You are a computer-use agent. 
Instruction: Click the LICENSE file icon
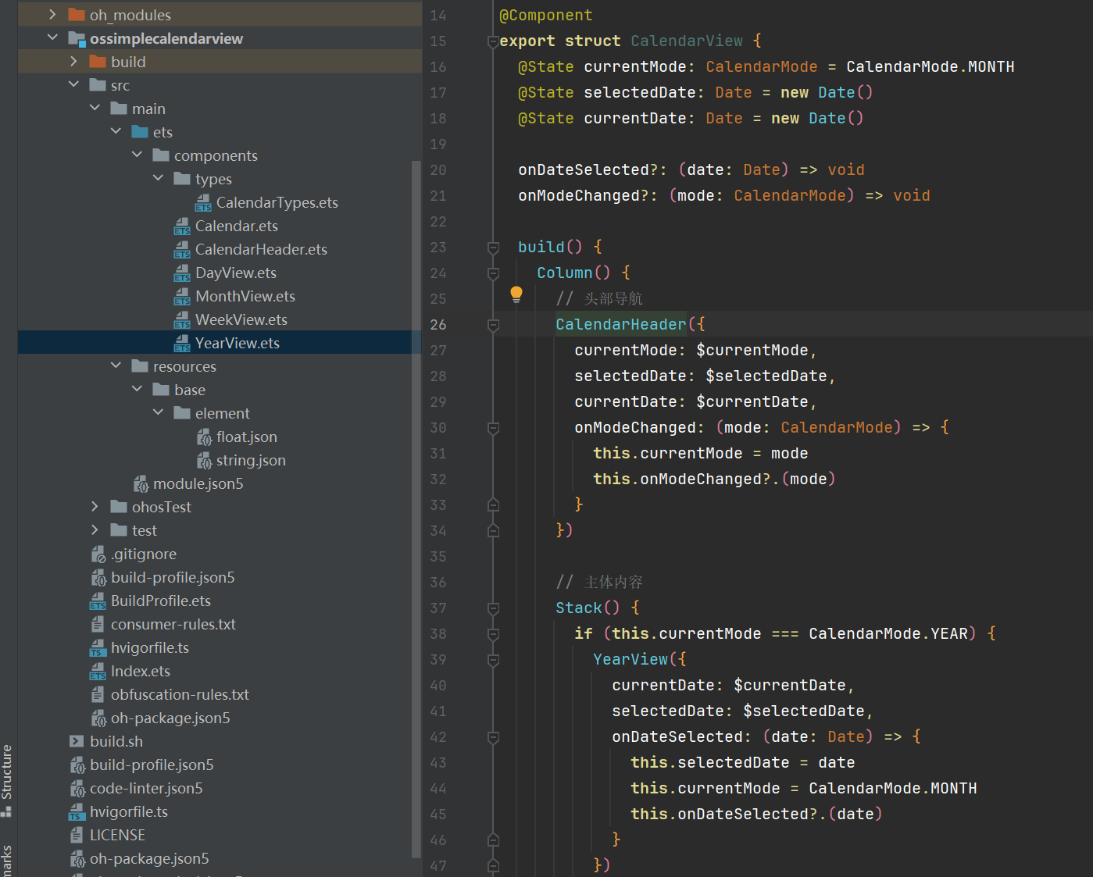77,836
